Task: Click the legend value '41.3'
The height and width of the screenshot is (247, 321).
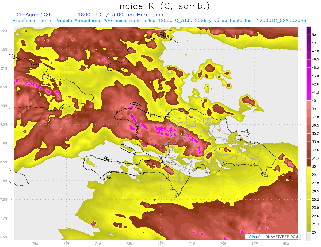Action: click(315, 92)
